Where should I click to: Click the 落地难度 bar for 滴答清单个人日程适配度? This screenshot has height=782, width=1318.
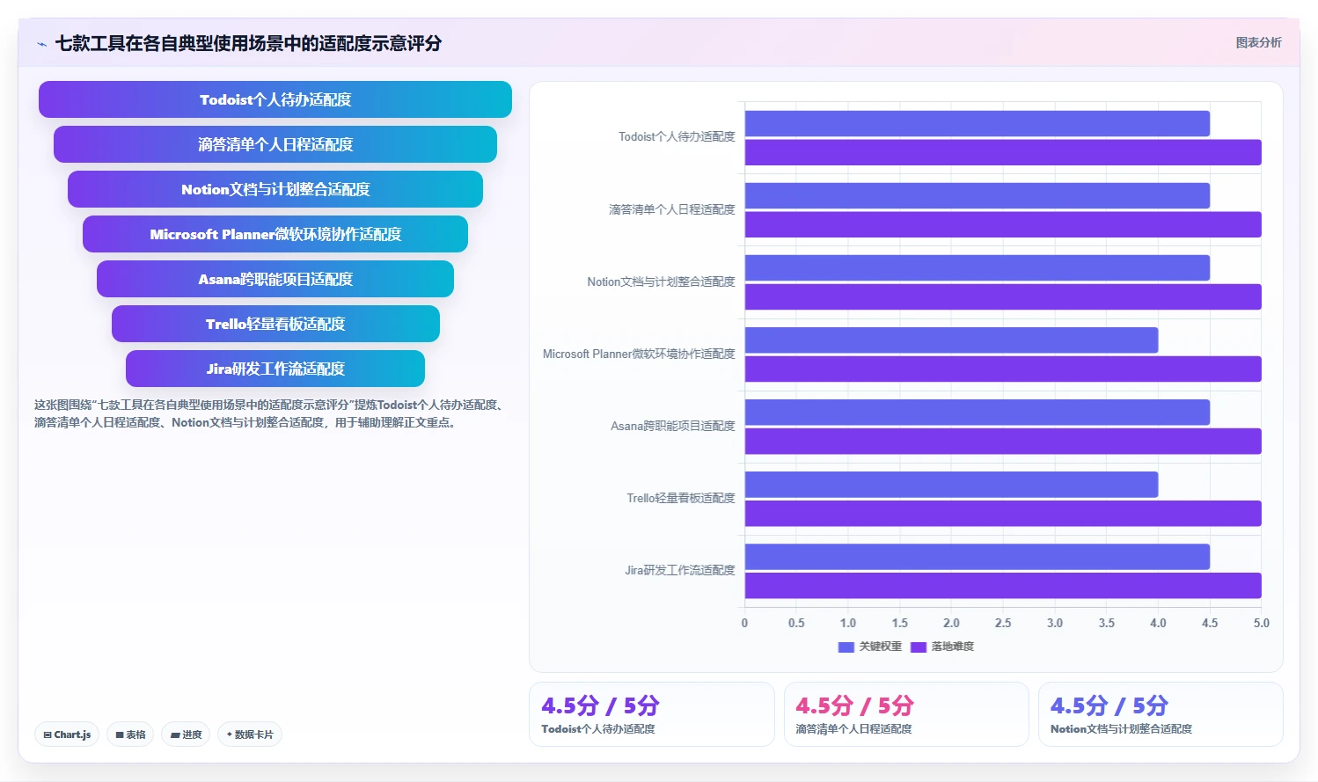point(1003,224)
